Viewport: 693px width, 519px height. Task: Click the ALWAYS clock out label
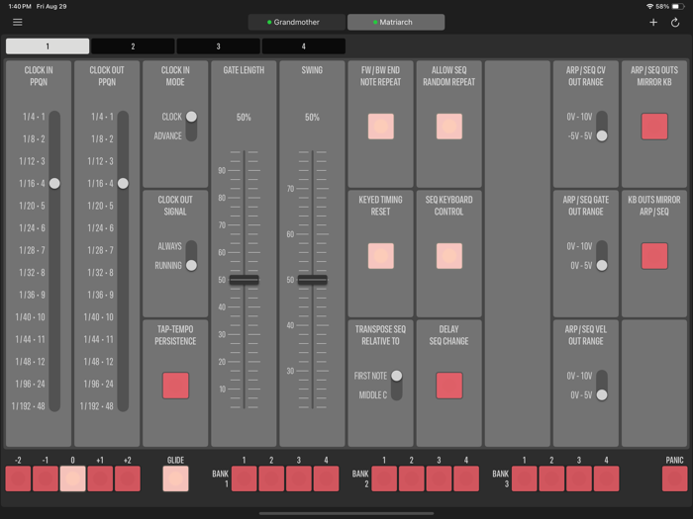click(169, 246)
